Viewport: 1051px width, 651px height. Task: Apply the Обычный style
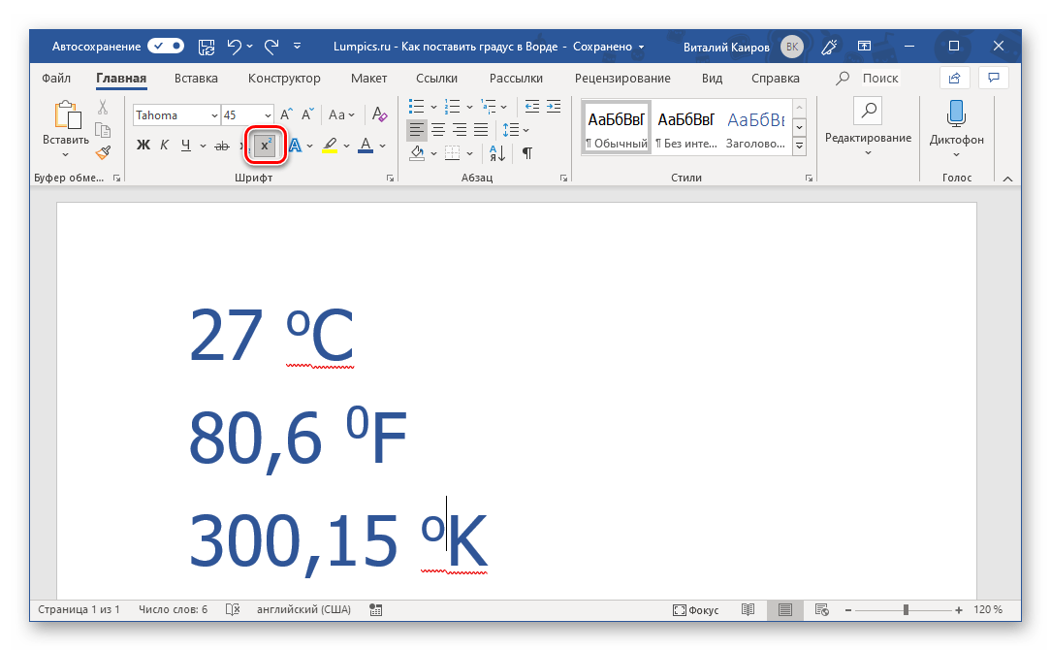click(617, 128)
